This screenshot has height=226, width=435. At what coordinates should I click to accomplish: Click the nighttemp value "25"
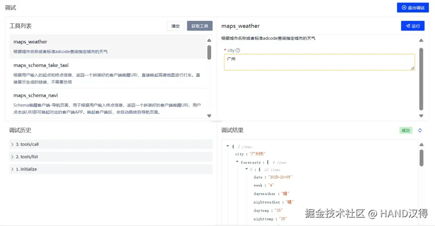(x=283, y=219)
